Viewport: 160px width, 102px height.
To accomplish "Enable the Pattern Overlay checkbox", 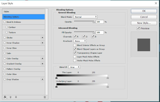I will [x=4, y=69].
